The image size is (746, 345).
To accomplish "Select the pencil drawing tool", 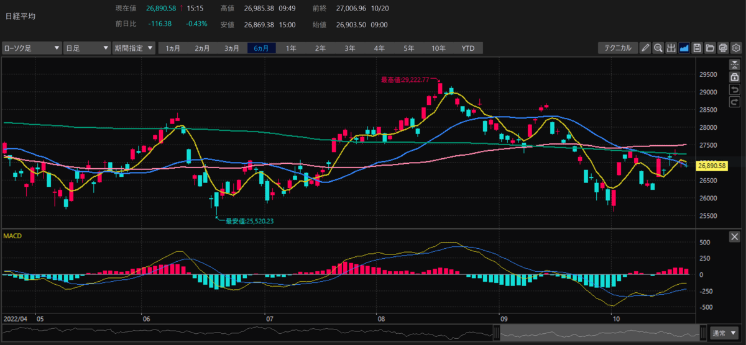I will pyautogui.click(x=645, y=48).
